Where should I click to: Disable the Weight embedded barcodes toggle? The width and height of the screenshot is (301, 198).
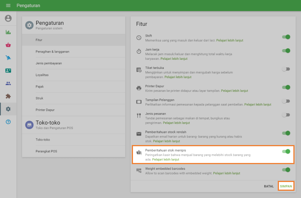[286, 170]
